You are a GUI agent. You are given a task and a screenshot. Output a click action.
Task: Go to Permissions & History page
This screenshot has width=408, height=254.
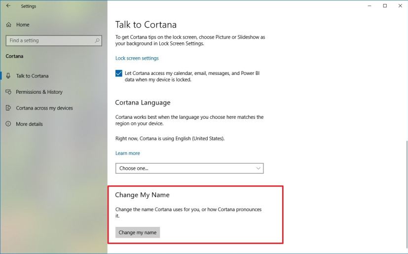click(x=39, y=92)
